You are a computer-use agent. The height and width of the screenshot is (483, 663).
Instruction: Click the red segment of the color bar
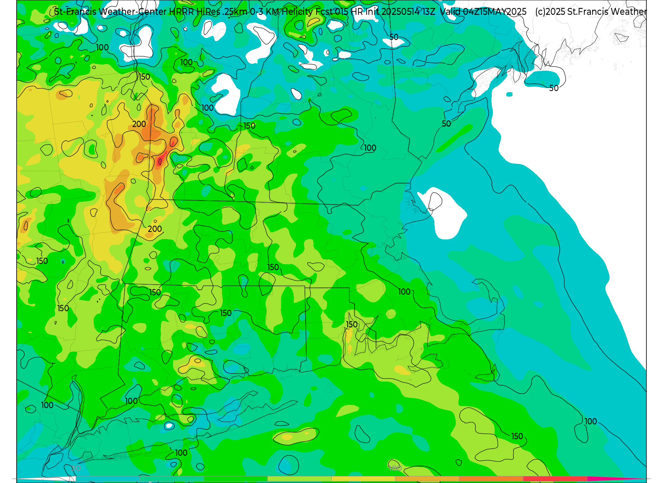[x=555, y=479]
